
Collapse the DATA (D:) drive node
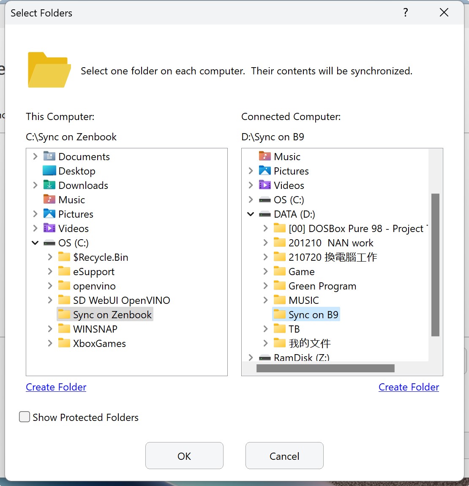point(251,214)
